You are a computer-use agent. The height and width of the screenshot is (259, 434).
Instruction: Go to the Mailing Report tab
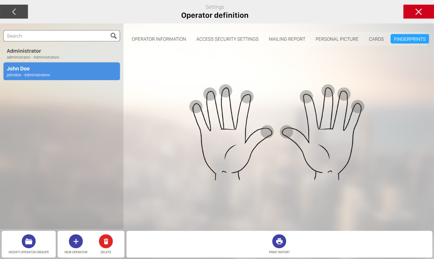tap(287, 39)
